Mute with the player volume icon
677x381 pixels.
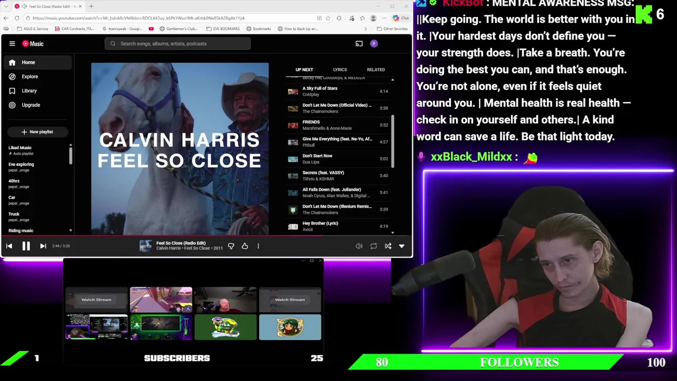tap(359, 246)
